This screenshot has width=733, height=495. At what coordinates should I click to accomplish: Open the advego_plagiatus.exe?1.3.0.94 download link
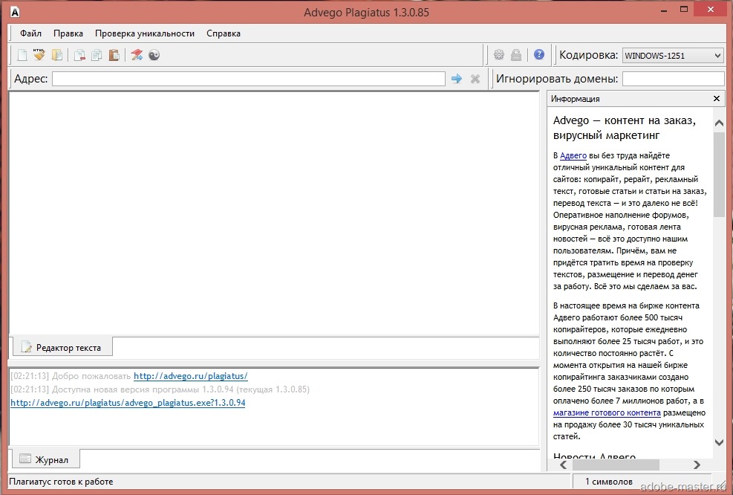tap(128, 403)
